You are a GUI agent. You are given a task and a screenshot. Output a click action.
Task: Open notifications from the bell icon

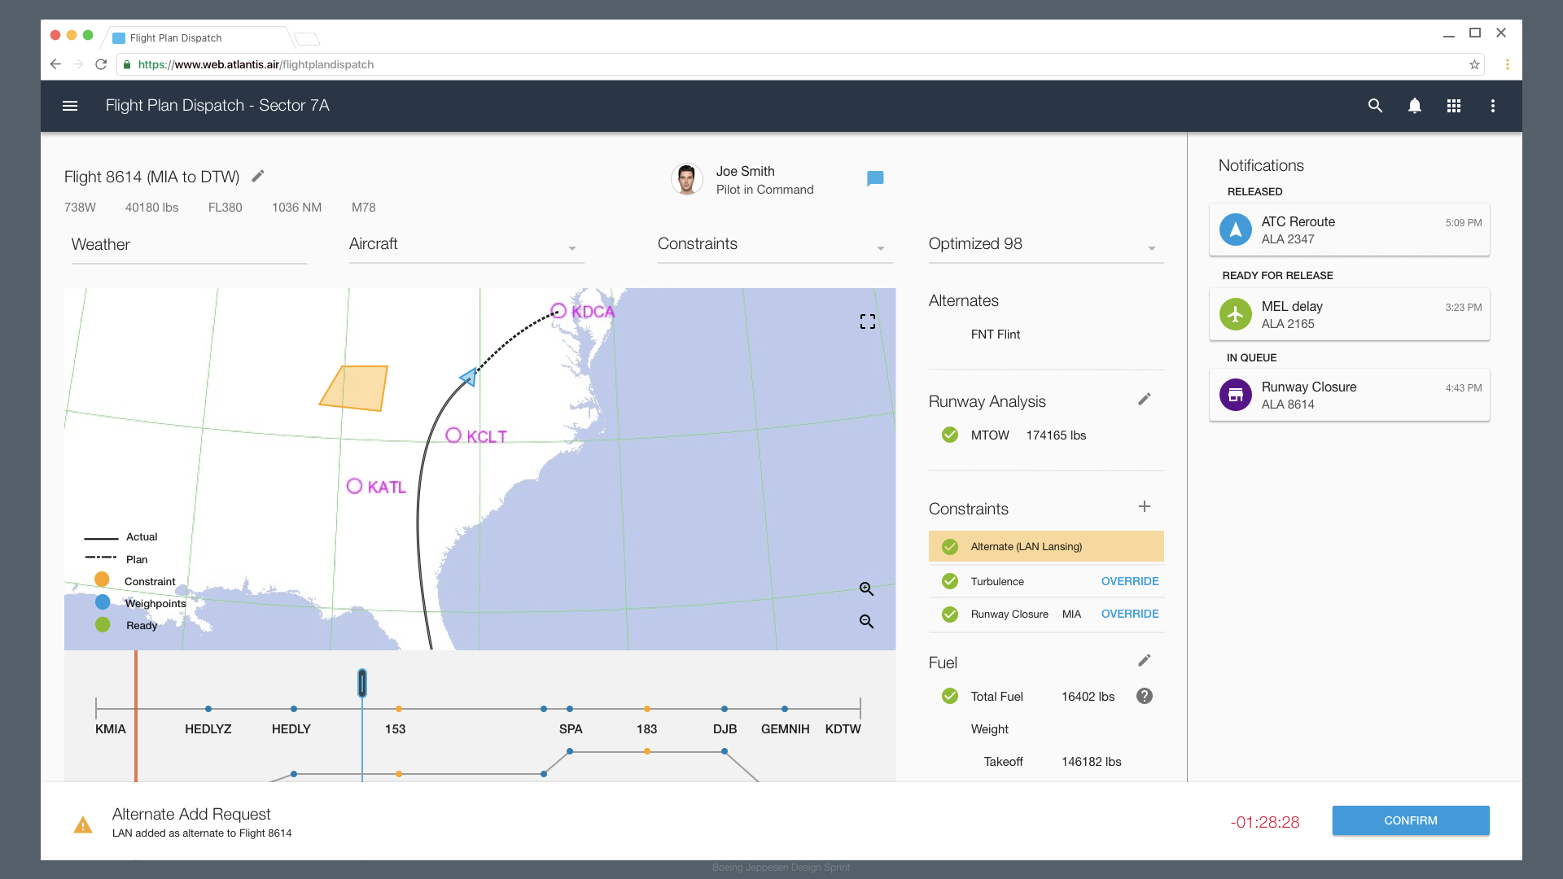point(1415,106)
